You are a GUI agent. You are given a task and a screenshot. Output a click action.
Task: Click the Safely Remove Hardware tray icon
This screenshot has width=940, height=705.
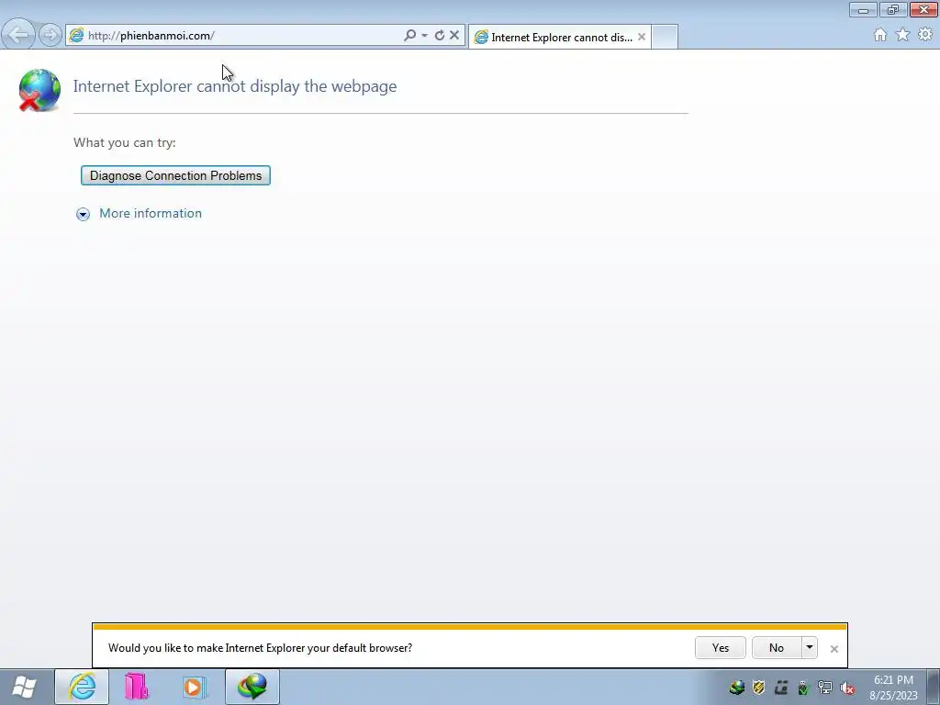803,688
